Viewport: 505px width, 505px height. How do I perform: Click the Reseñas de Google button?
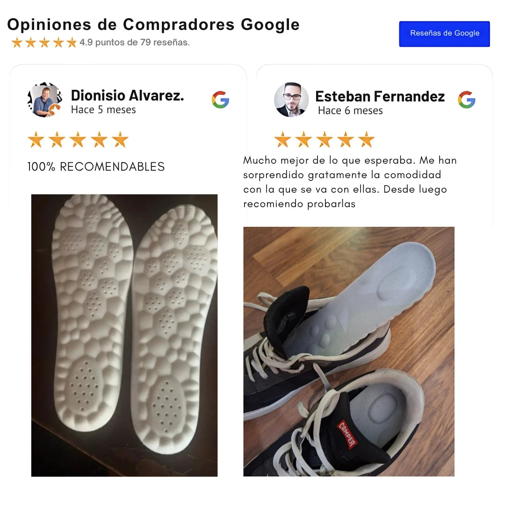444,34
